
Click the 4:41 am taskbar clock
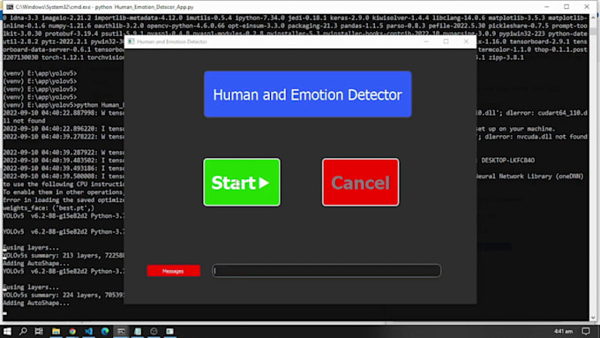(x=563, y=331)
